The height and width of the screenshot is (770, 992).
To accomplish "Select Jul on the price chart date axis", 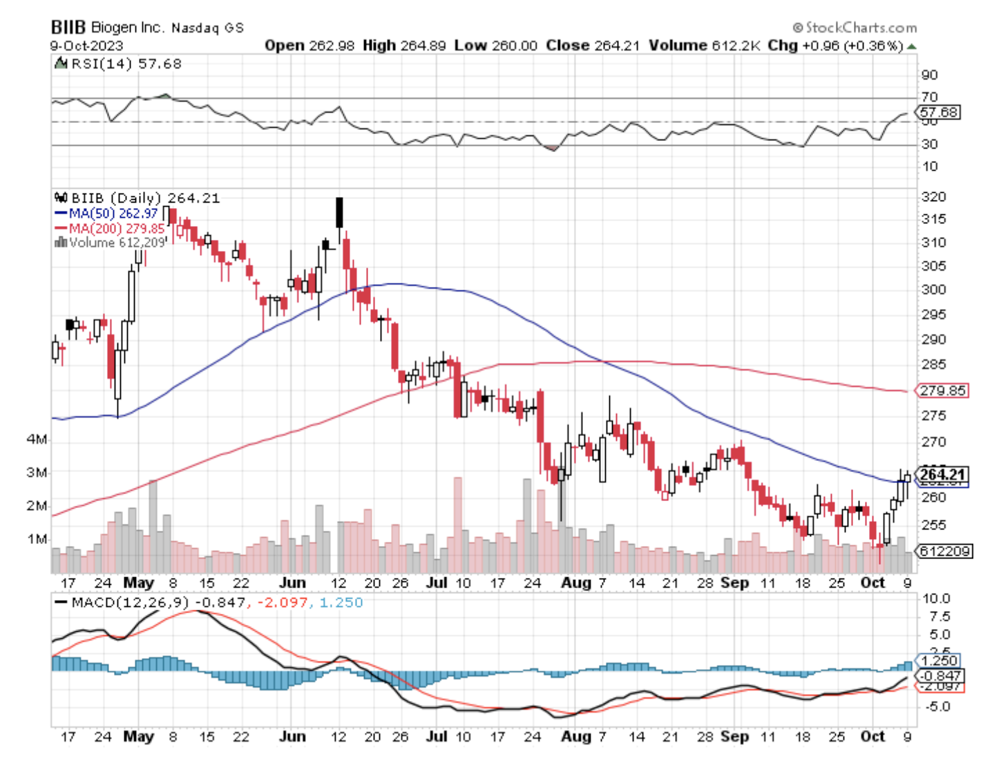I will [437, 583].
